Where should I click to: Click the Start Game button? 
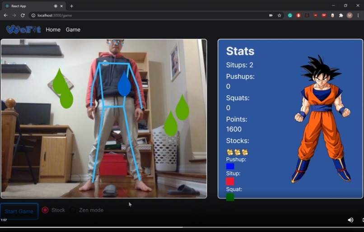(19, 211)
